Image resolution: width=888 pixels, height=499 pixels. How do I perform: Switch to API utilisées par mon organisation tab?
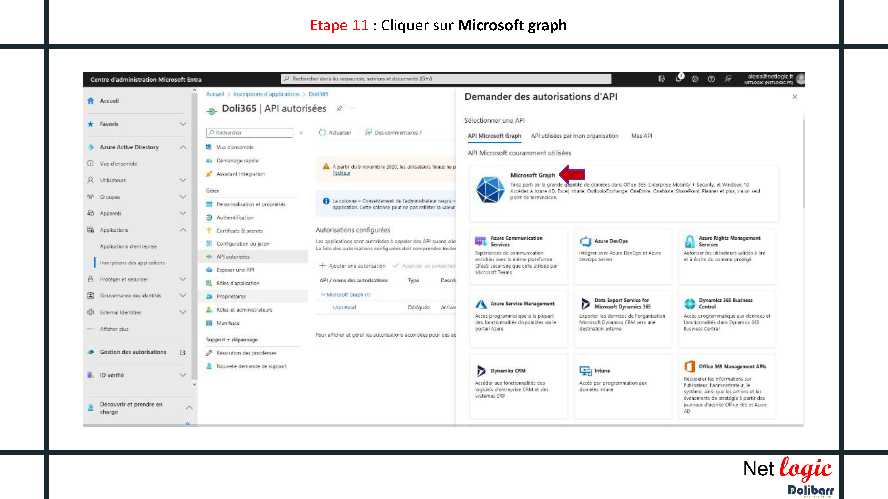(574, 136)
